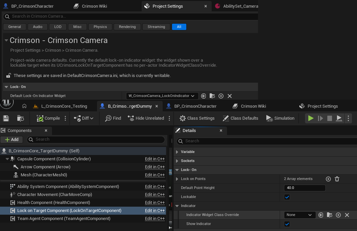Click the unlocked padlock icon for settings file
Image resolution: width=357 pixels, height=231 pixels.
pos(8,75)
